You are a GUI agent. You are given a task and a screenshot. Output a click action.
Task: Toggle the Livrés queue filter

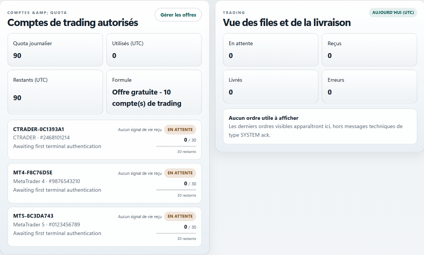(270, 86)
